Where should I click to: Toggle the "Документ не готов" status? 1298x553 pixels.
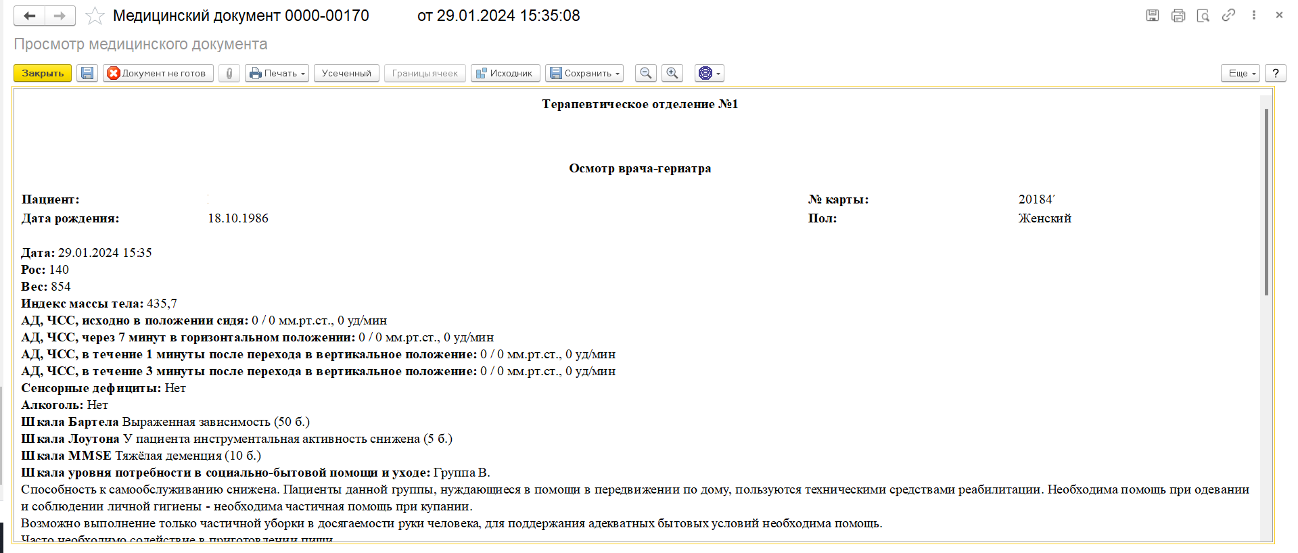click(158, 73)
